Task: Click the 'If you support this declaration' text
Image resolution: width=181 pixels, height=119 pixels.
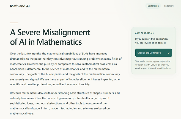Action: pyautogui.click(x=152, y=39)
